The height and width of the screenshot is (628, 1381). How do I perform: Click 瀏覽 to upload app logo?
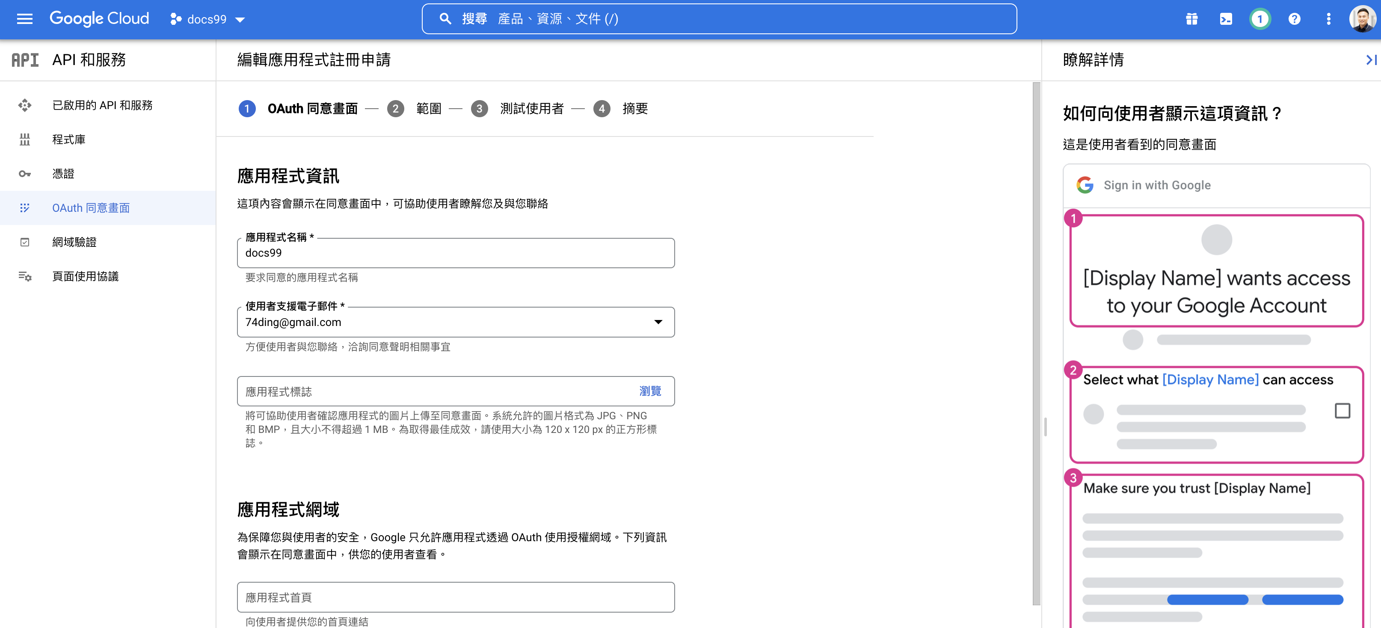[x=650, y=391]
